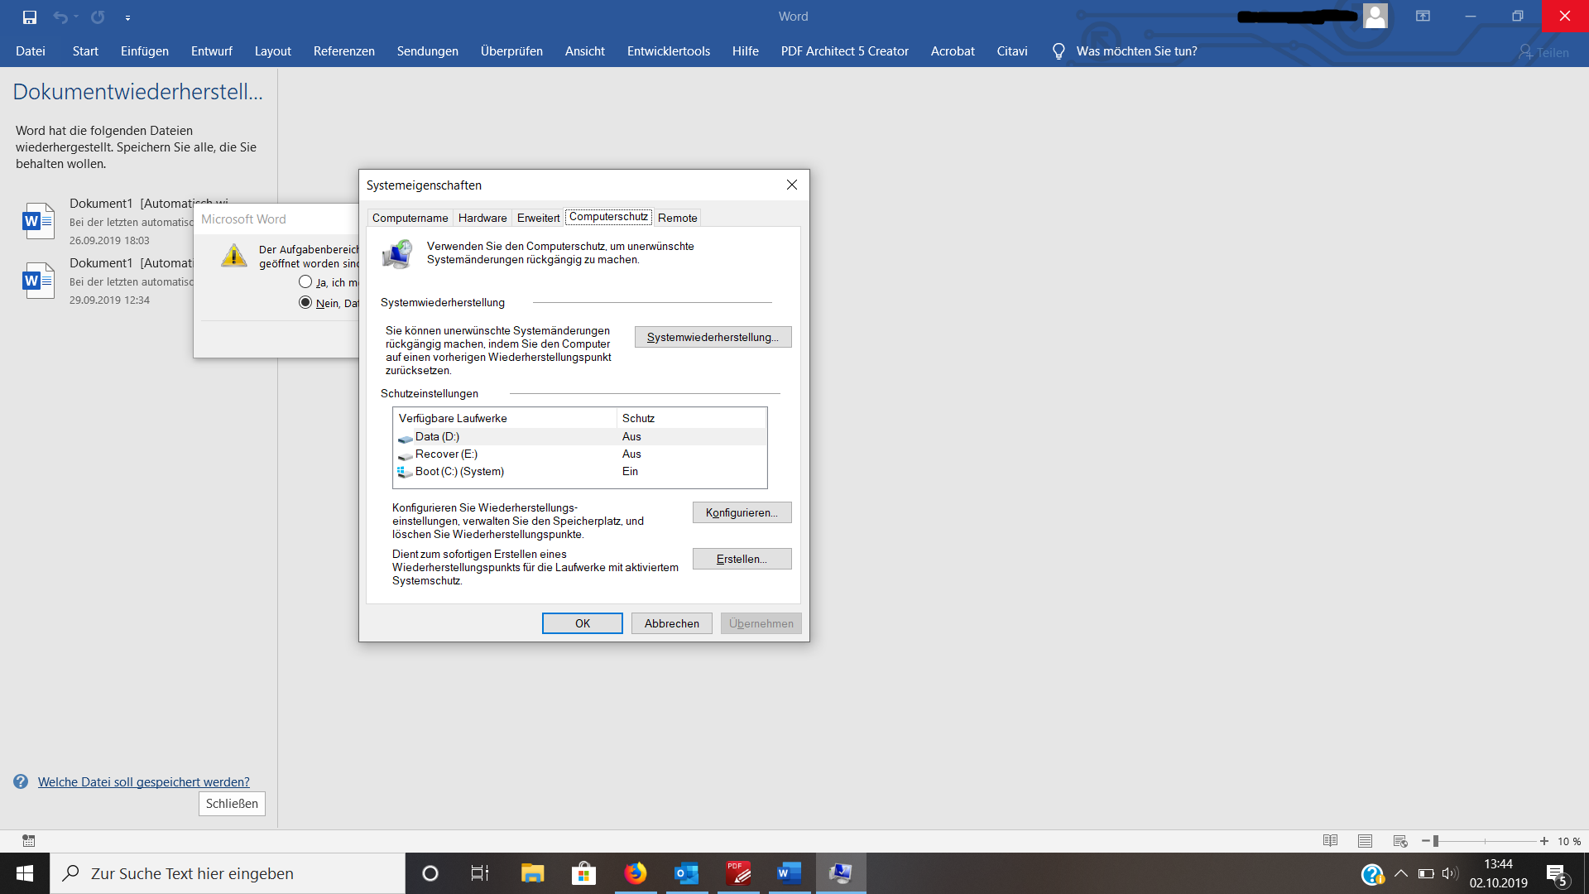Open the Undo dropdown arrow
This screenshot has height=894, width=1589.
click(x=74, y=17)
